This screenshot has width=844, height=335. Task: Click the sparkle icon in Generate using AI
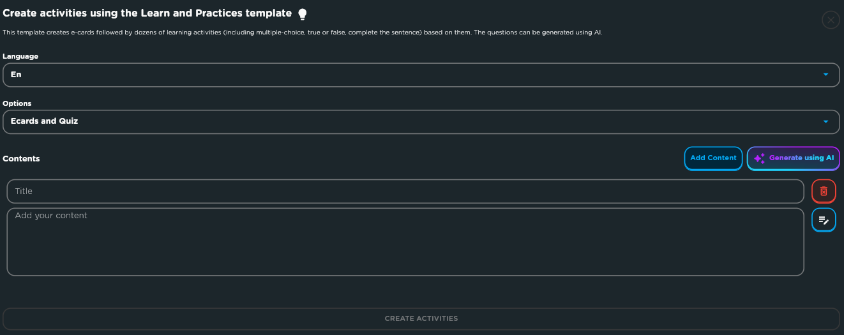(x=759, y=158)
